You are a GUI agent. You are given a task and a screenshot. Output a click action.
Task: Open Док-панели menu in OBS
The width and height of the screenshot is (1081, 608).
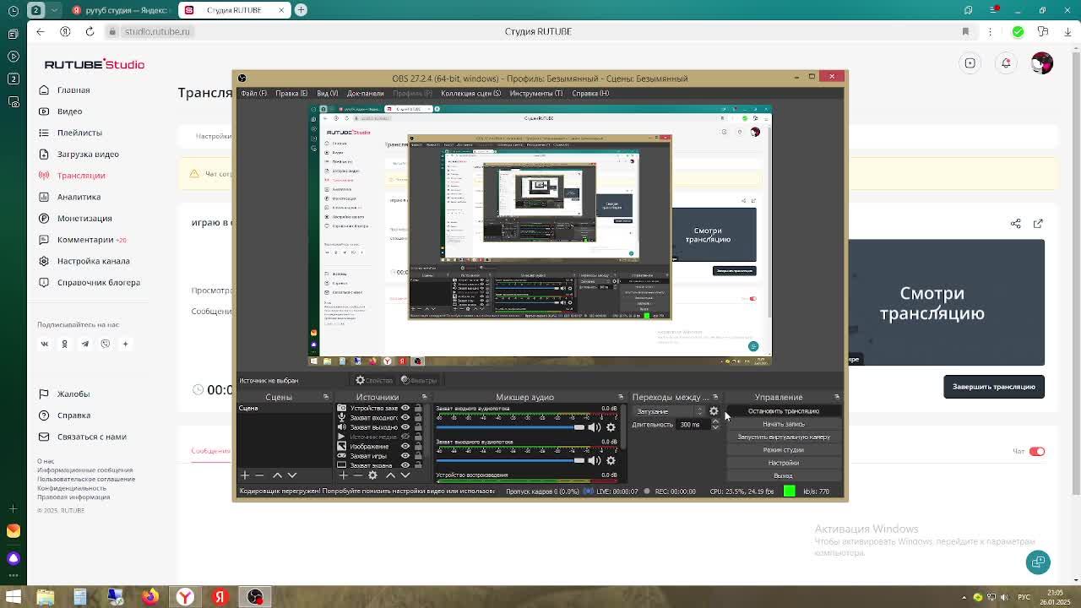coord(365,93)
